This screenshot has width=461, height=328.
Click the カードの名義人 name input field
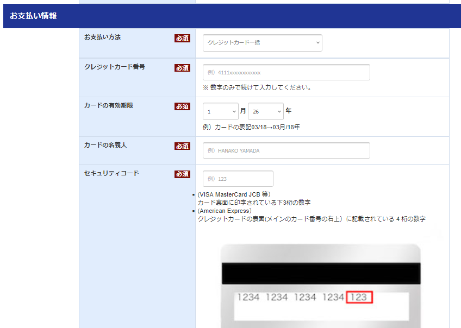pyautogui.click(x=286, y=150)
